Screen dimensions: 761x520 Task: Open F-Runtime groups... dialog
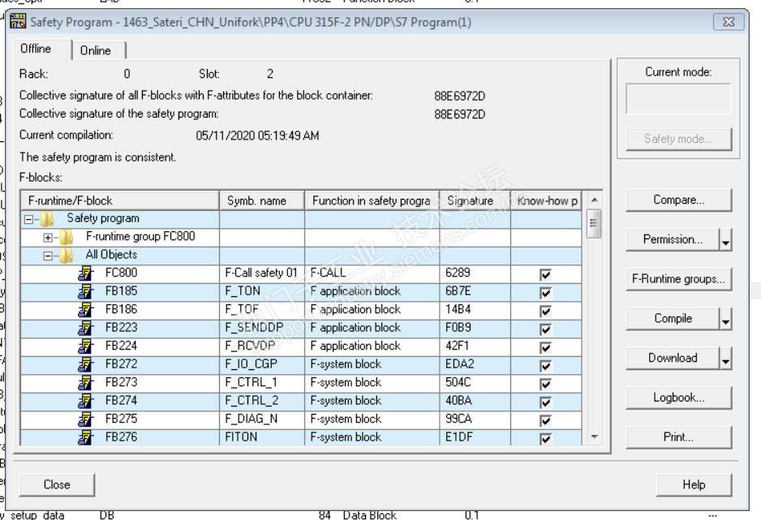(678, 279)
